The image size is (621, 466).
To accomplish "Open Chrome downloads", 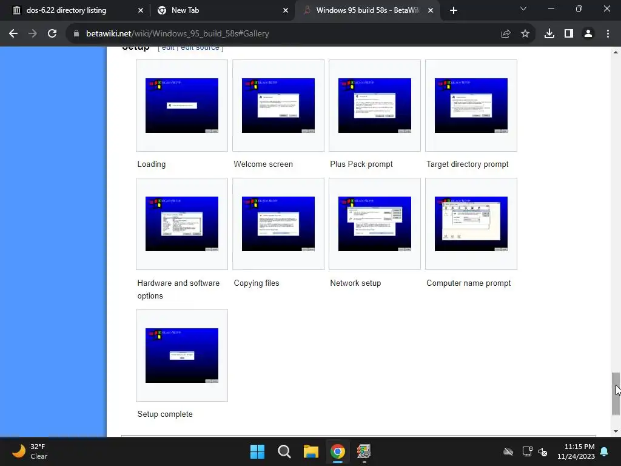I will (x=549, y=34).
